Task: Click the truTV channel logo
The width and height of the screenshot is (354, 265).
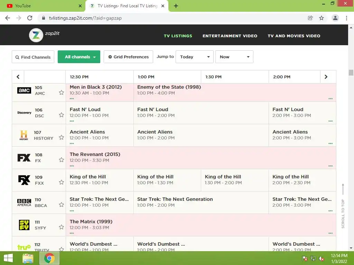Action: (24, 247)
